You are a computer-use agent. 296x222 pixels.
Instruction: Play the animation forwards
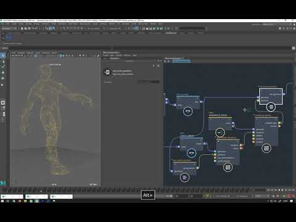[282, 190]
